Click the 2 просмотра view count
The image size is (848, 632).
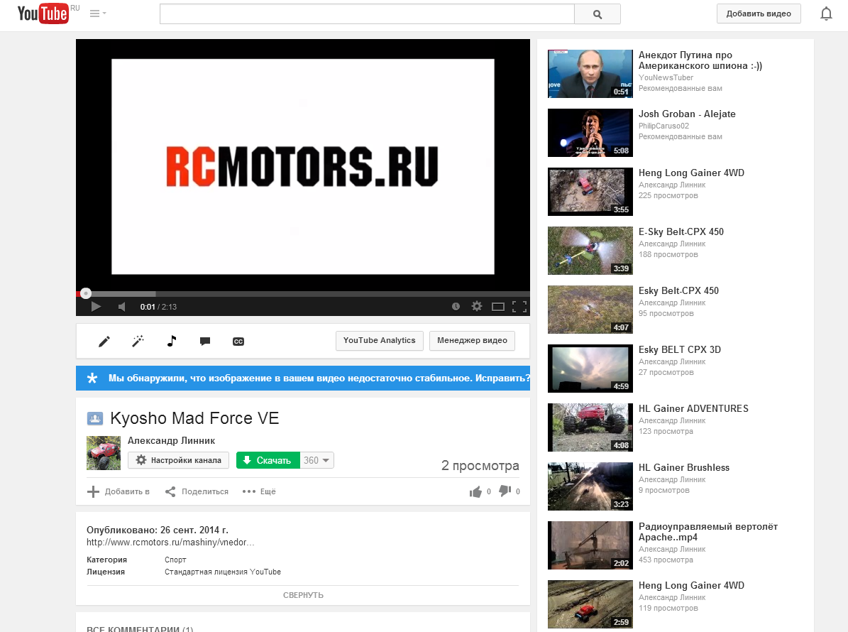tap(480, 466)
